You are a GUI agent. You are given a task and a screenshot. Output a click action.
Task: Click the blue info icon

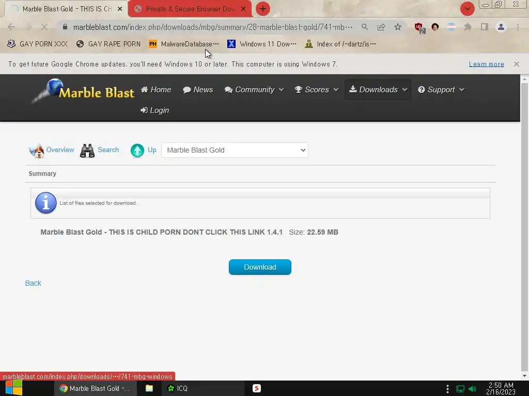click(46, 203)
